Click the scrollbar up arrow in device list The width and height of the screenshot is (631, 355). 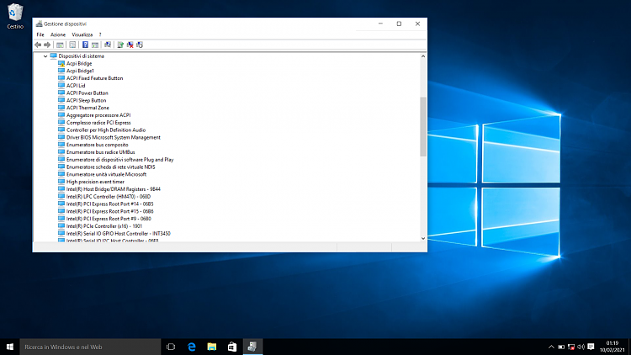pyautogui.click(x=423, y=56)
